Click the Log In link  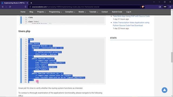(129, 12)
